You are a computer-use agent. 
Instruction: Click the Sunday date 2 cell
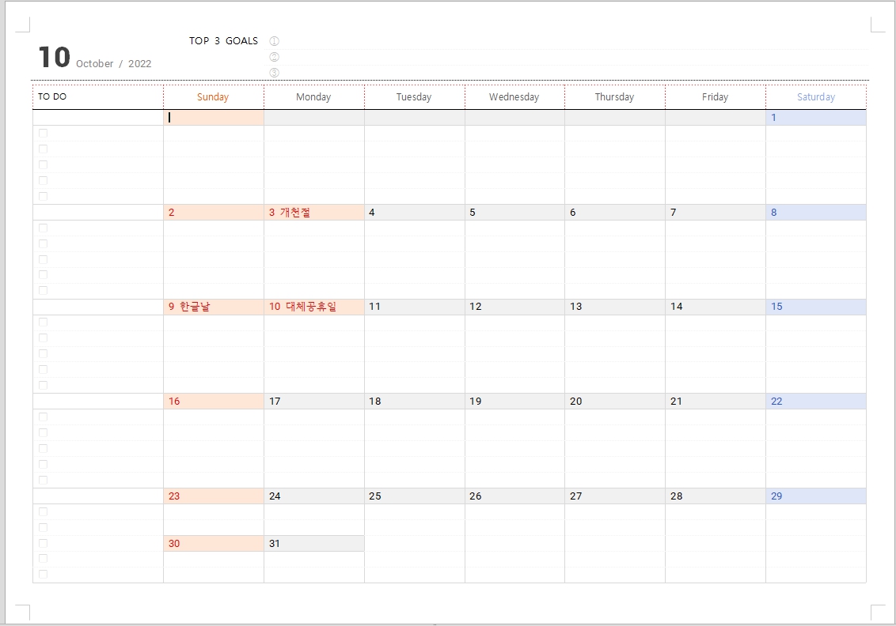(x=213, y=213)
